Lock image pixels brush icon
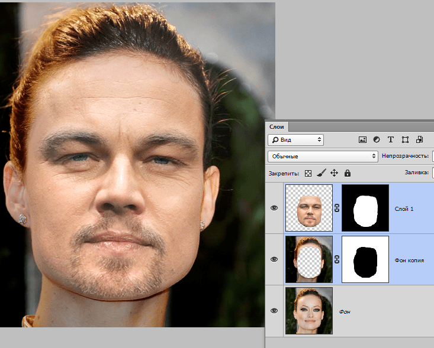434x348 pixels. tap(322, 173)
